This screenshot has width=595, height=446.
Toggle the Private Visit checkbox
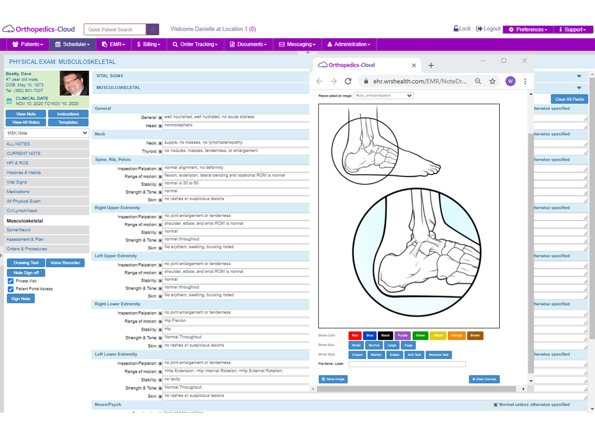[x=11, y=281]
